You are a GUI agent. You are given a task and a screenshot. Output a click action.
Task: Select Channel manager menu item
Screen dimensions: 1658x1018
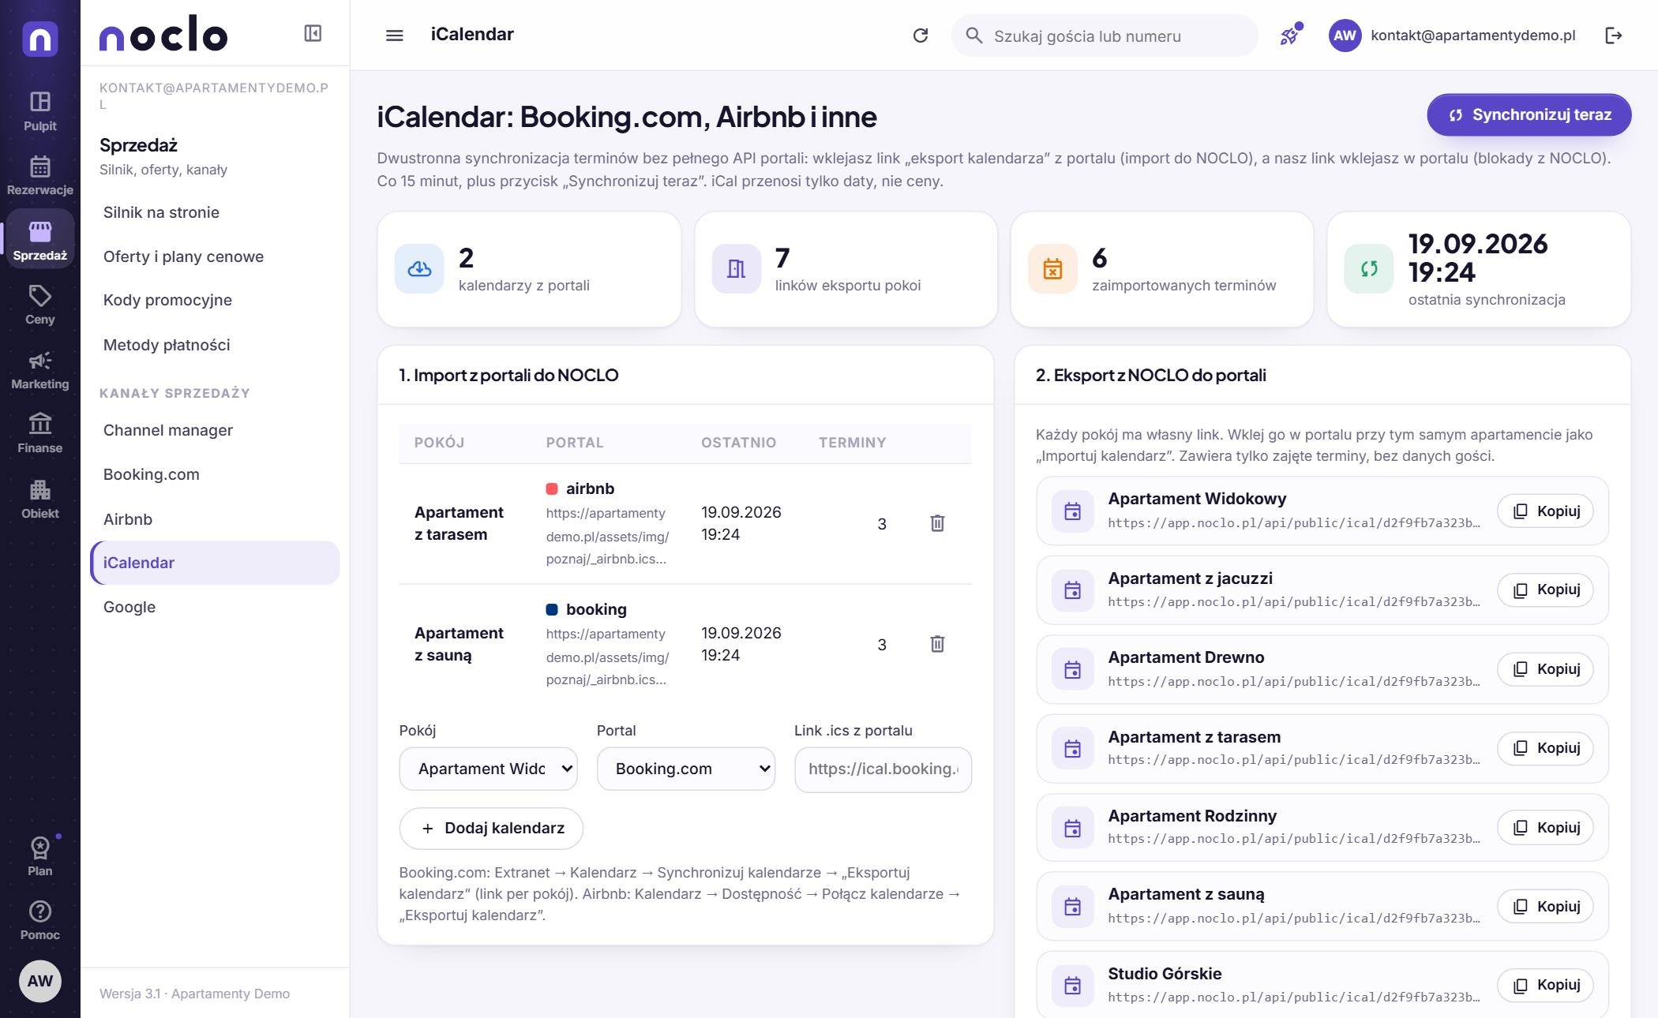[x=168, y=430]
